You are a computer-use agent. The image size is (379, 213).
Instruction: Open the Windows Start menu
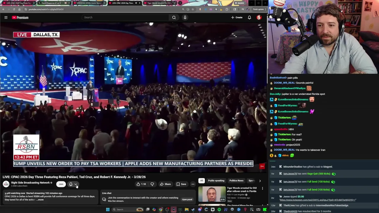click(108, 209)
